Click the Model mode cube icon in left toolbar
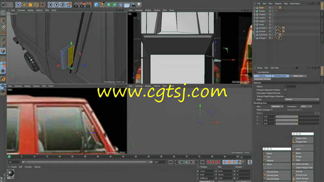The height and width of the screenshot is (182, 324). (3, 21)
